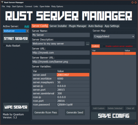Viewport: 138px width, 125px height.
Task: Click the WIPE SERVER button
Action: point(16,107)
